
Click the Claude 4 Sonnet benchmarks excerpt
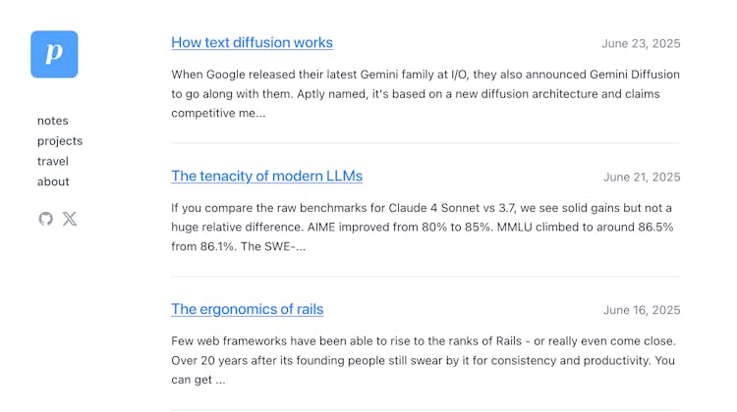pyautogui.click(x=425, y=228)
